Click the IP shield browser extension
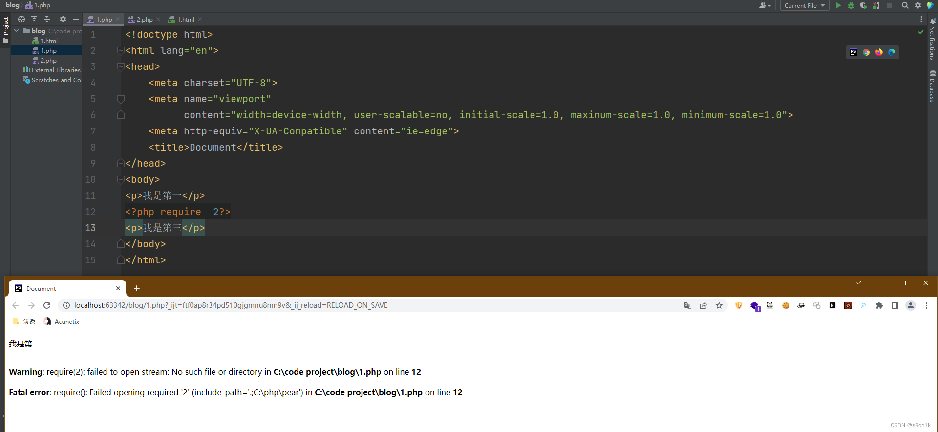 coord(739,305)
